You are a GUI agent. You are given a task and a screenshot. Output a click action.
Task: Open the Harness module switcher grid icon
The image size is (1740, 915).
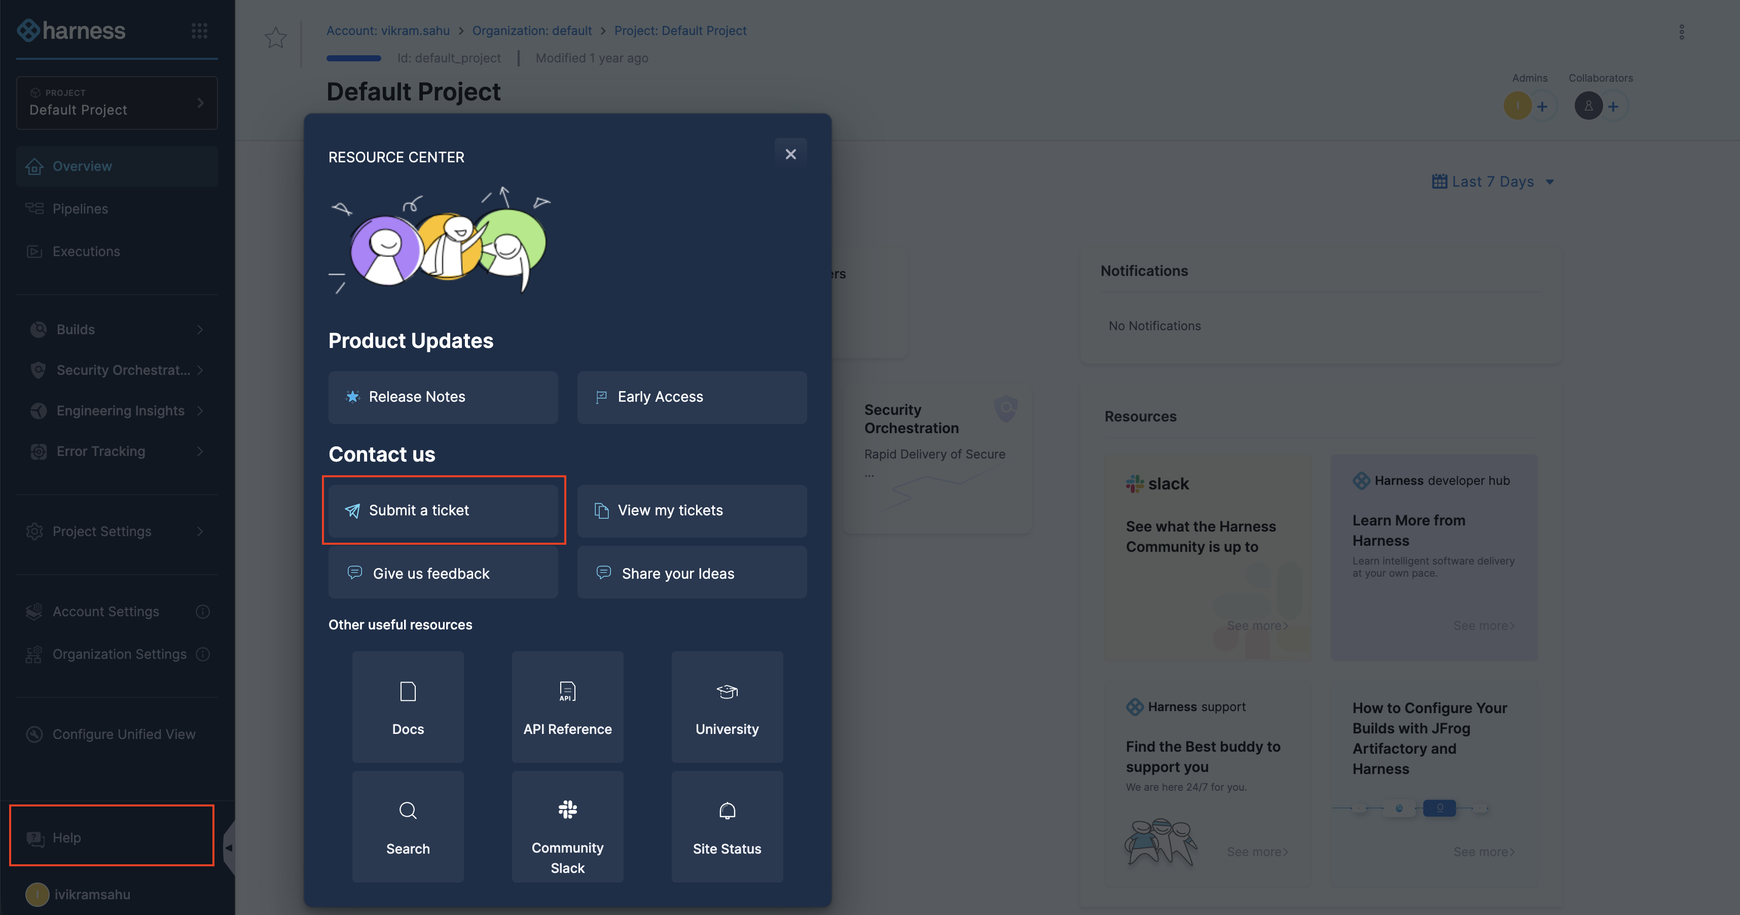click(199, 30)
